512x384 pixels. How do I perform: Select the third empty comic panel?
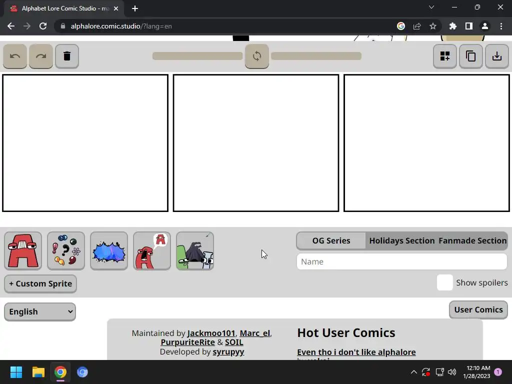point(427,143)
